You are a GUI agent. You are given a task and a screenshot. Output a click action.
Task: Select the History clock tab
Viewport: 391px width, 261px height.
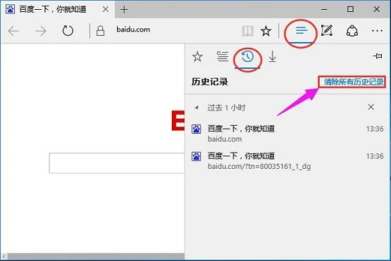(247, 56)
